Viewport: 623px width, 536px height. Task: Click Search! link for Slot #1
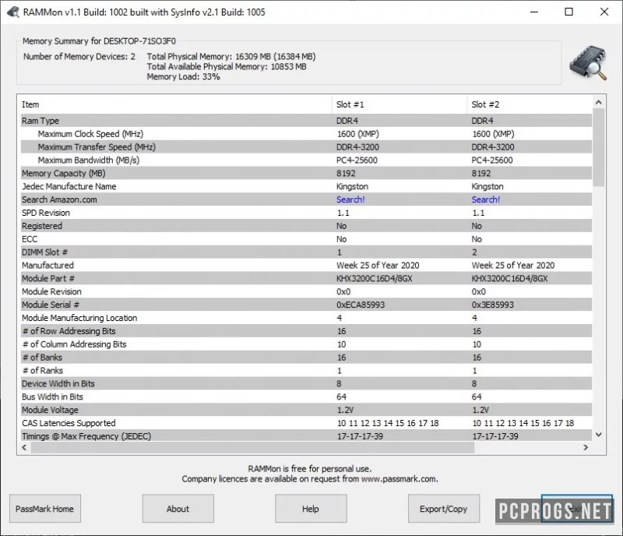tap(350, 199)
